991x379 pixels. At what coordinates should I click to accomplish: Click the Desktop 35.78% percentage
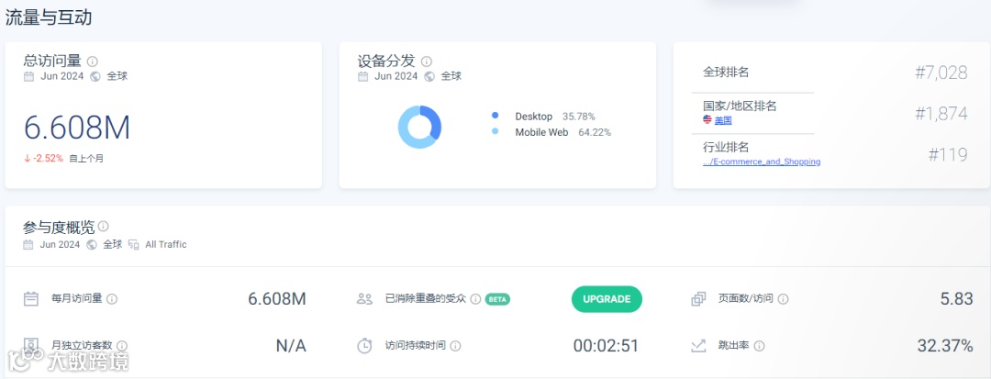[x=578, y=117]
